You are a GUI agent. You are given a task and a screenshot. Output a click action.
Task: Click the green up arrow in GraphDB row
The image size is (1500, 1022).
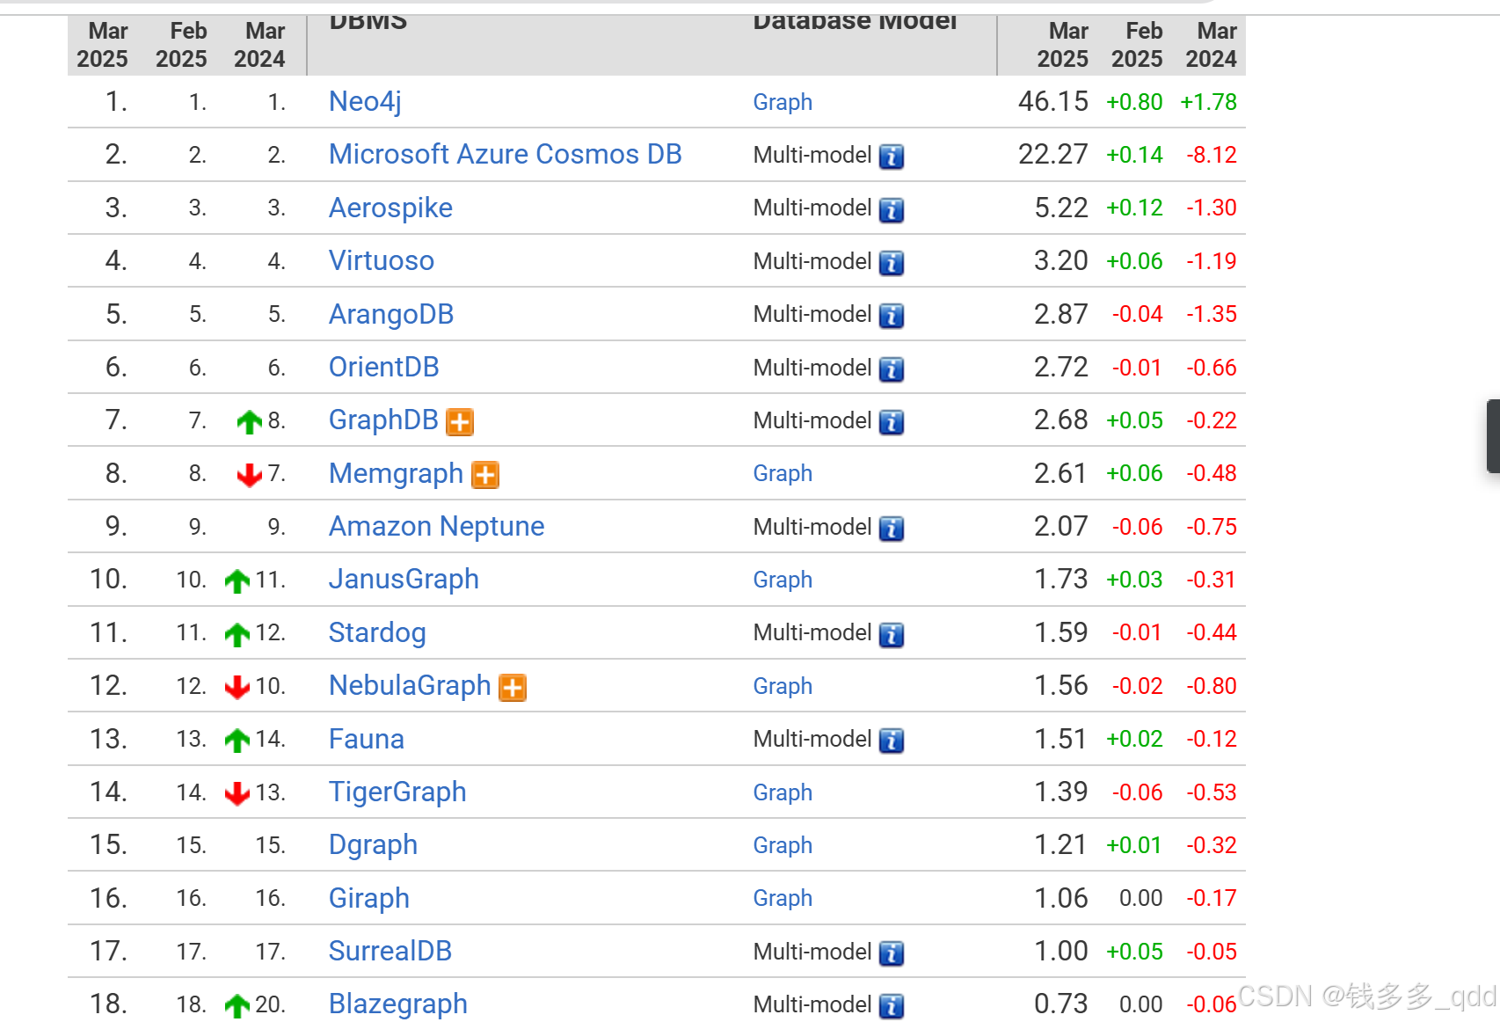pyautogui.click(x=250, y=422)
